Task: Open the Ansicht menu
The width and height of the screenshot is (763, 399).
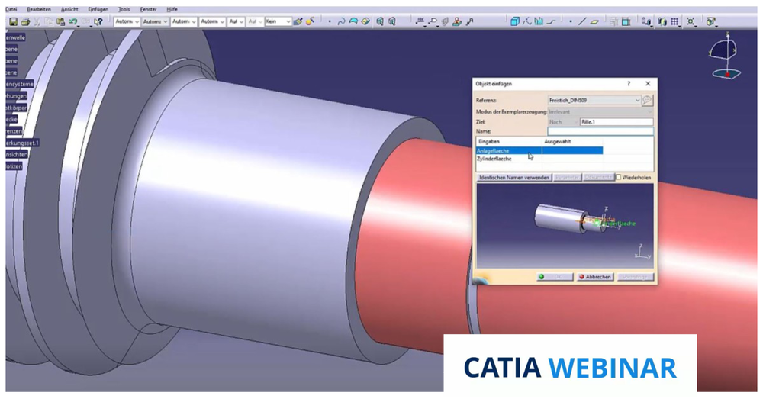Action: (x=69, y=10)
